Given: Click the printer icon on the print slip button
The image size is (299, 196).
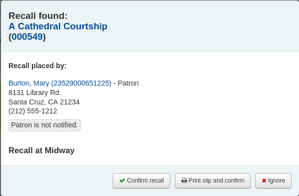Looking at the screenshot, I should [x=184, y=181].
